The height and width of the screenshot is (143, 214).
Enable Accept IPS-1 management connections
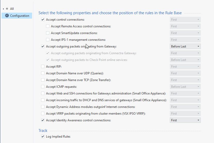(x=48, y=40)
